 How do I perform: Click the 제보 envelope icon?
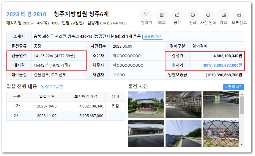click(223, 15)
